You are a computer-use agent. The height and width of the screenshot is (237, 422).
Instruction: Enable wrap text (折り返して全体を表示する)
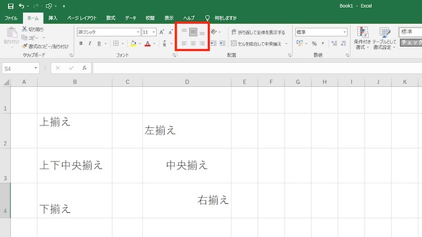click(258, 33)
